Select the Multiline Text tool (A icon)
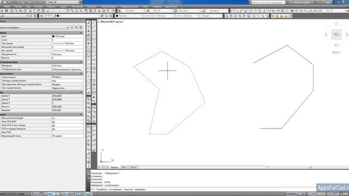 [x=94, y=97]
